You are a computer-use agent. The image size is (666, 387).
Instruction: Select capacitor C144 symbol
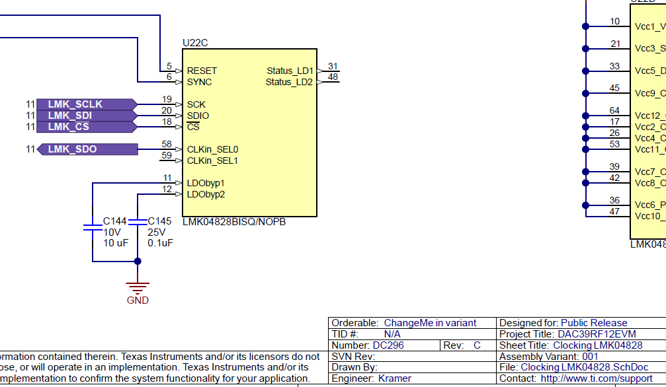point(92,227)
